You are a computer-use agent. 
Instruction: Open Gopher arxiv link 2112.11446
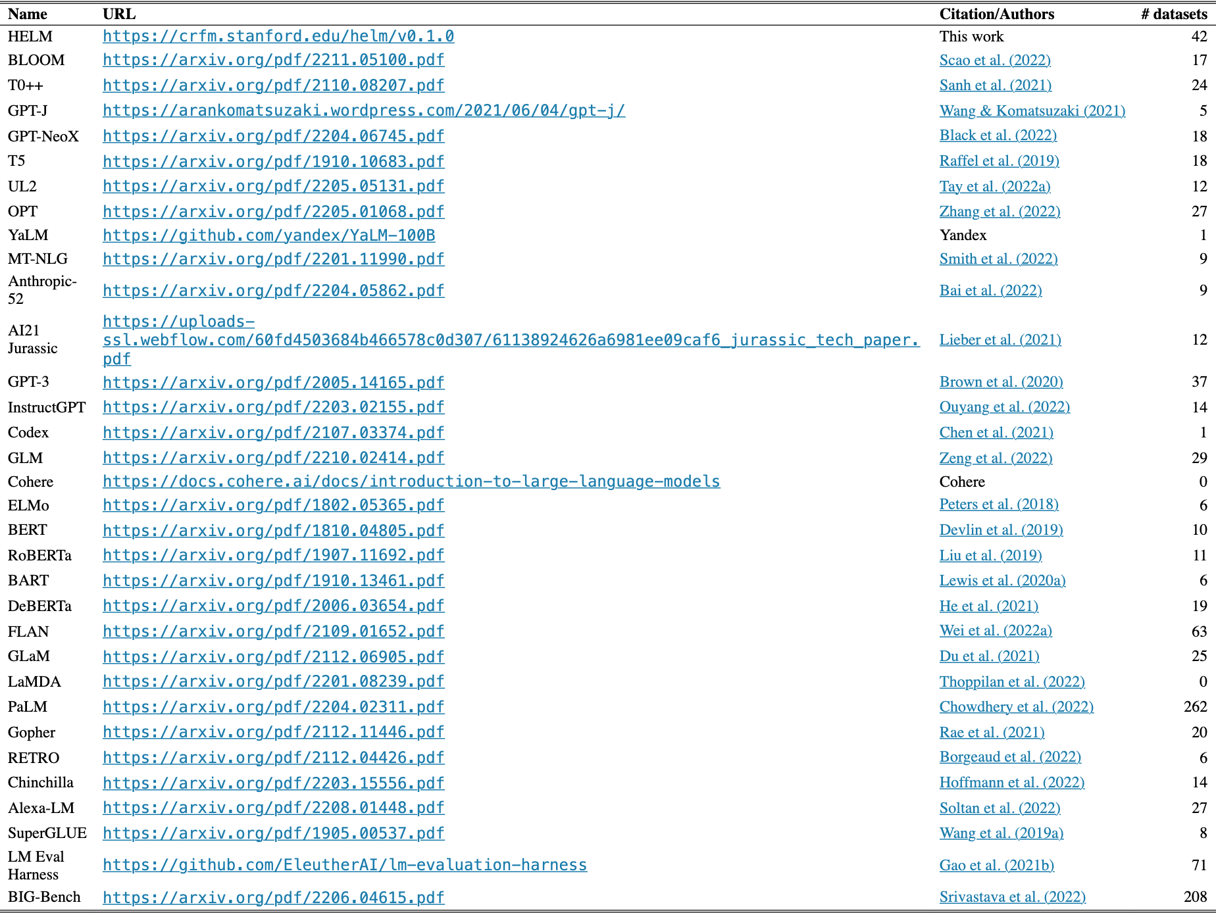274,732
